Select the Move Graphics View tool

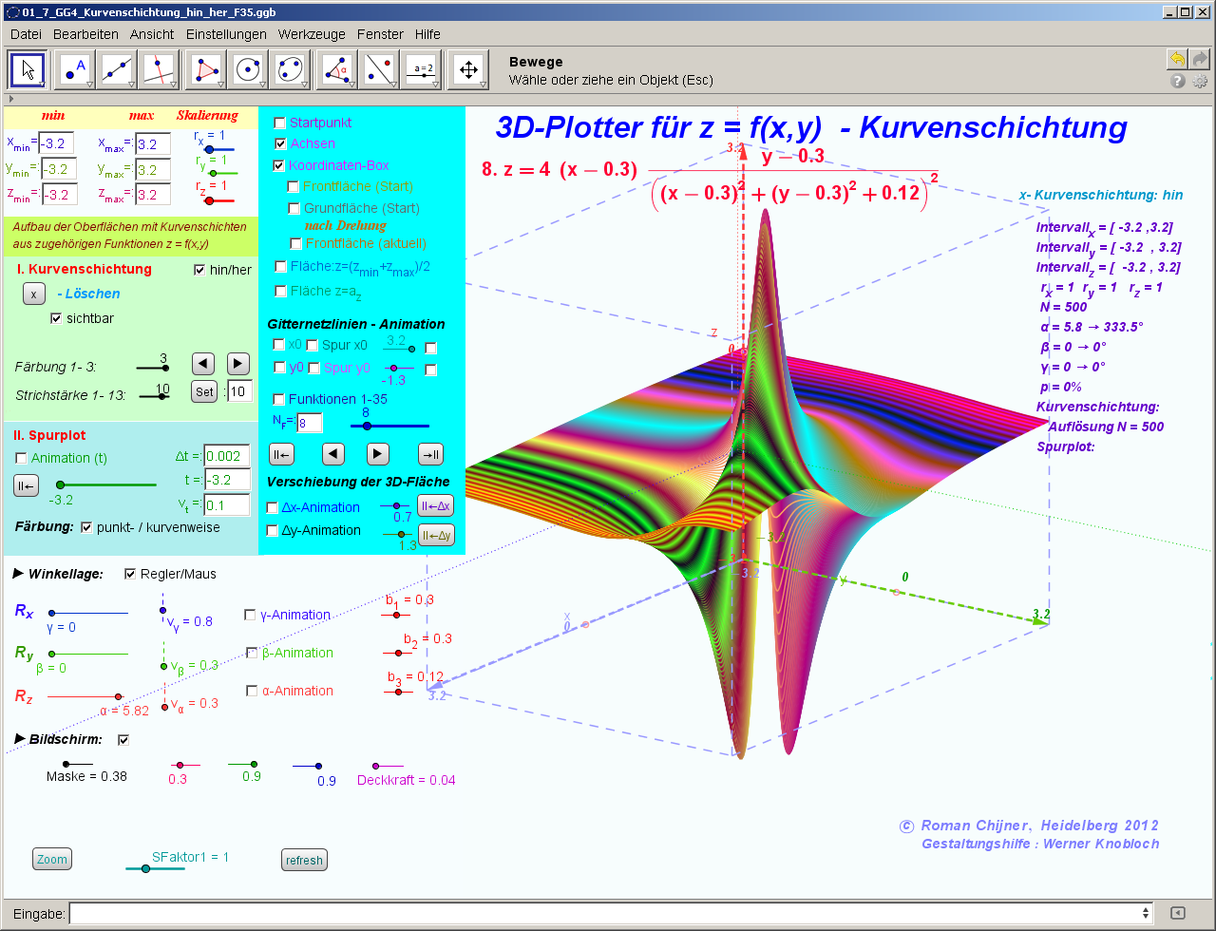467,69
